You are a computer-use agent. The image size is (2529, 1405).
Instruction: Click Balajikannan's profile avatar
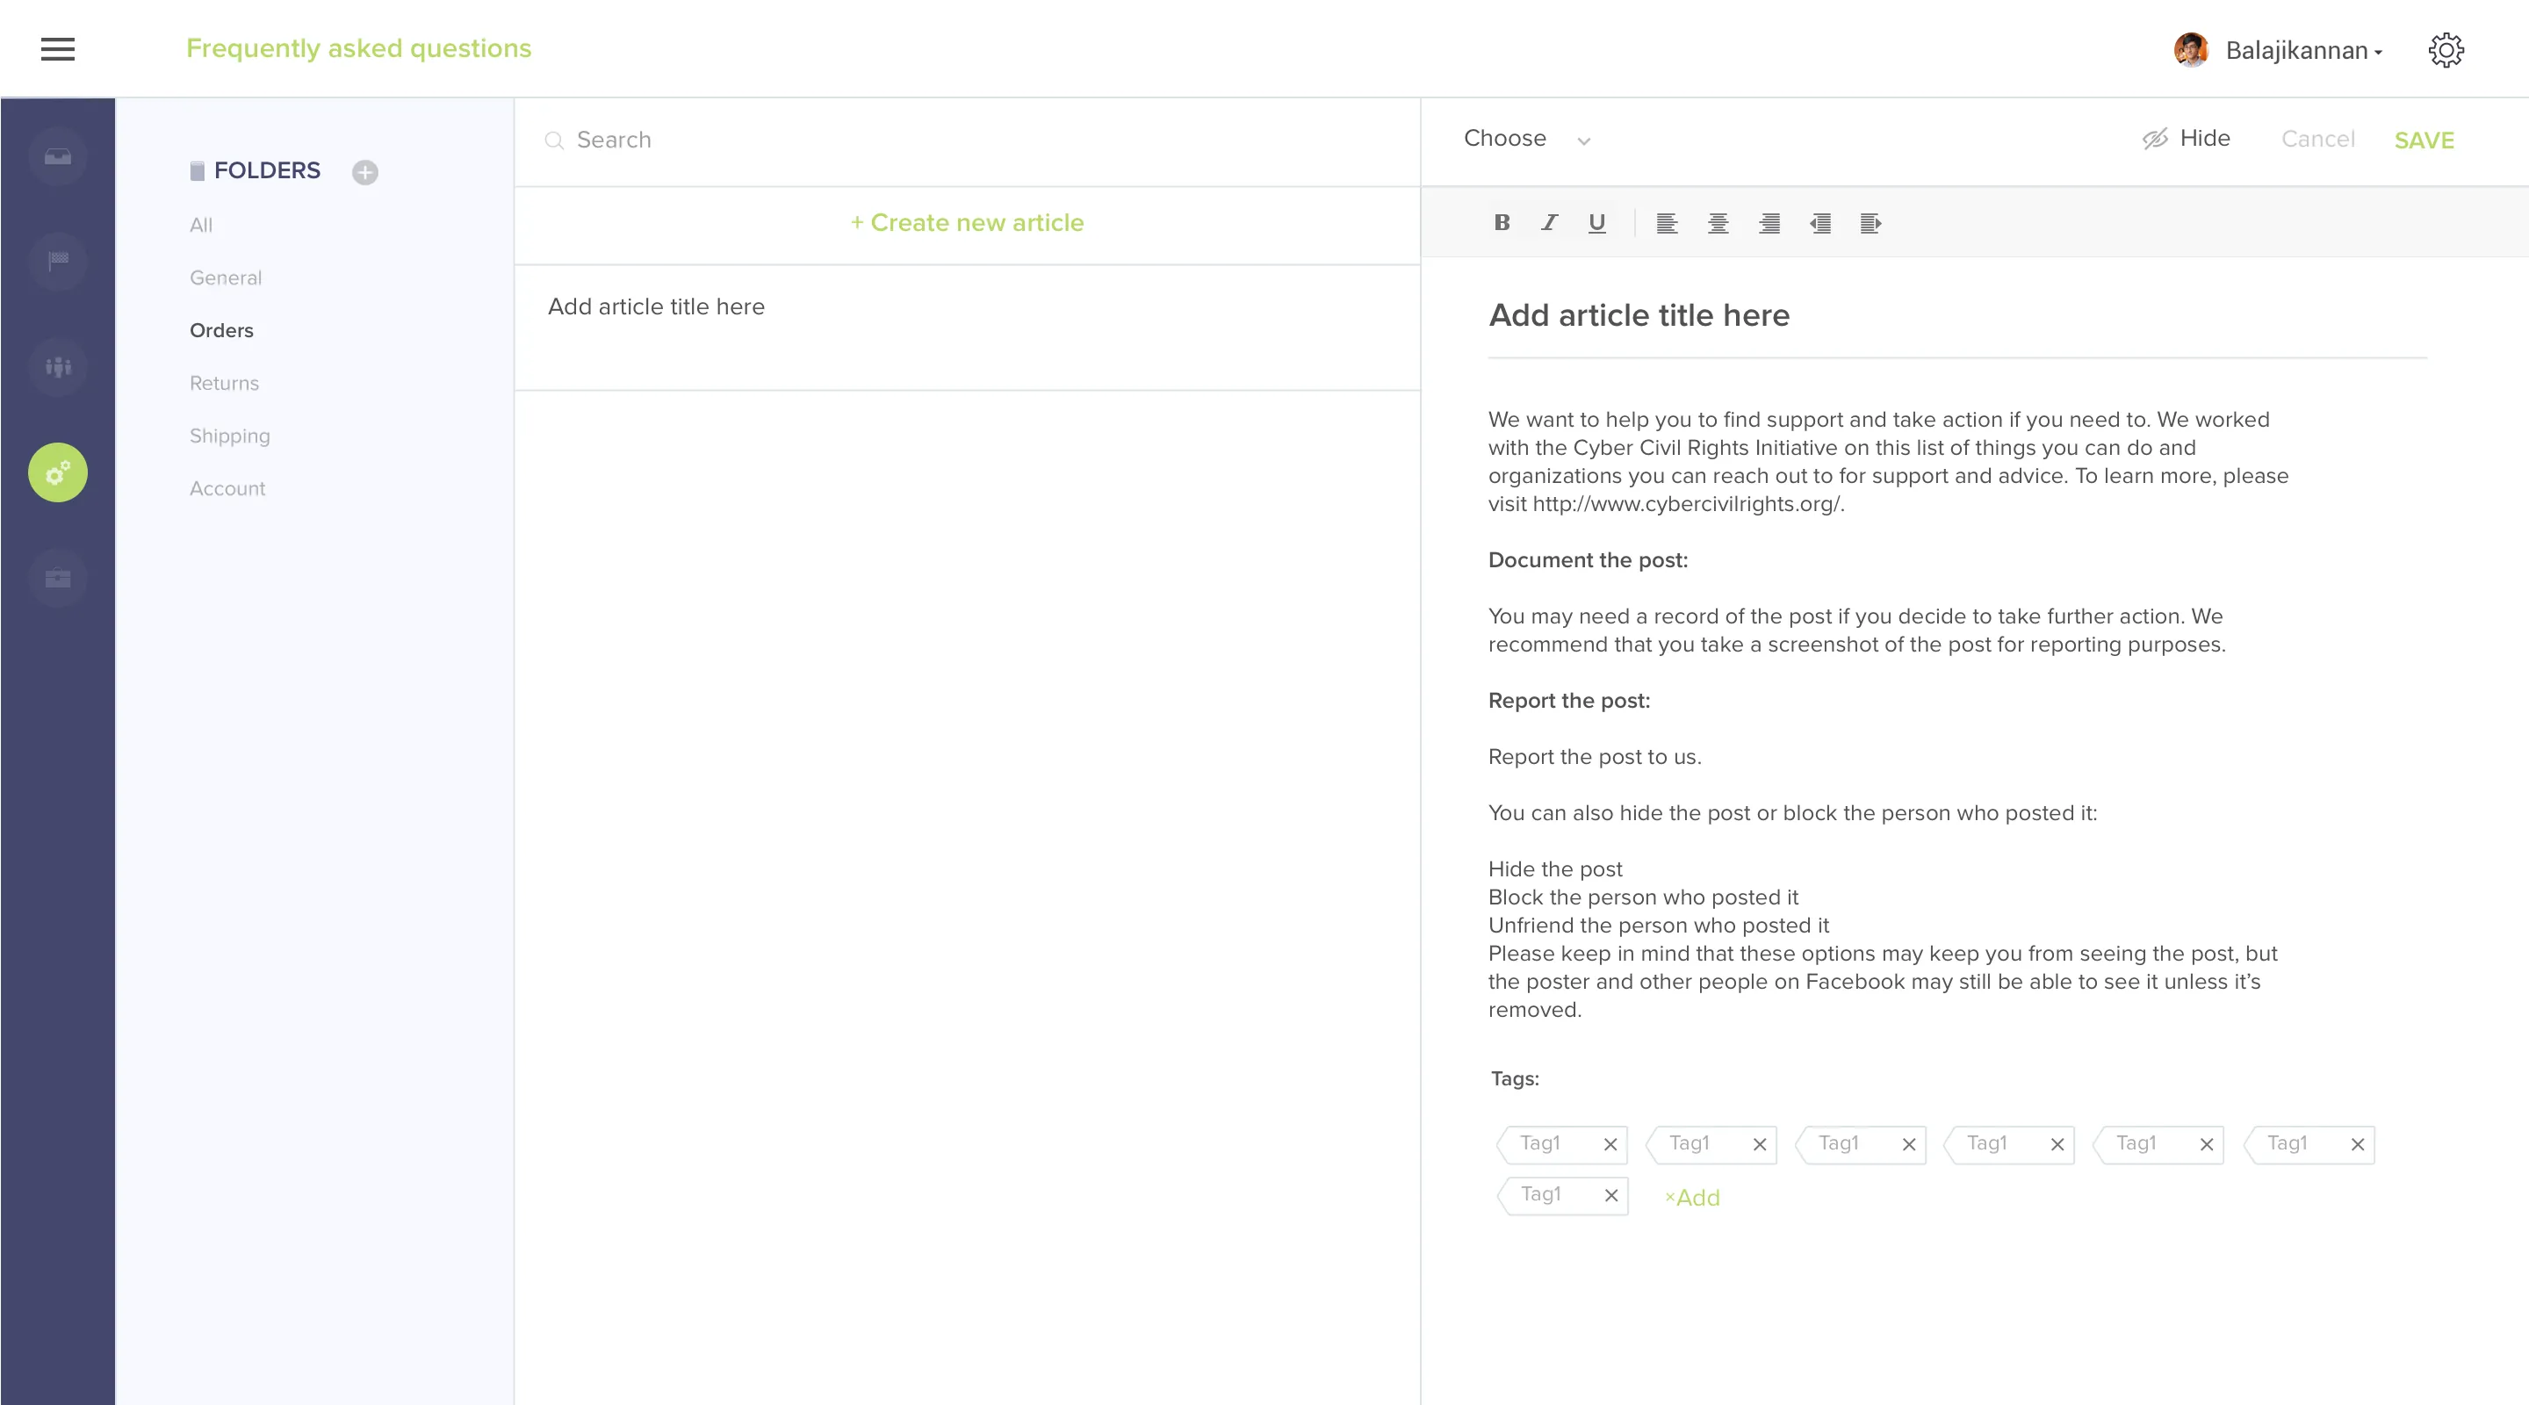pyautogui.click(x=2190, y=49)
